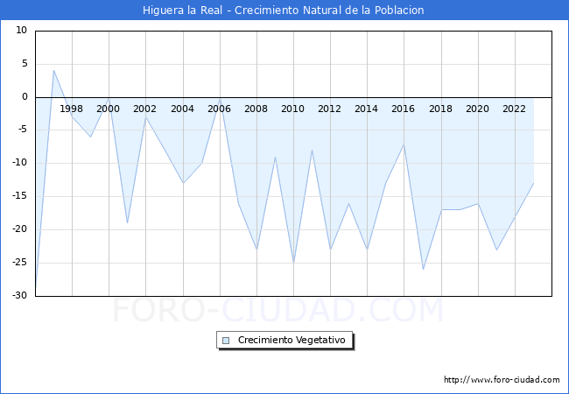Click the 2020 x-axis label
This screenshot has width=569, height=394.
pyautogui.click(x=477, y=109)
